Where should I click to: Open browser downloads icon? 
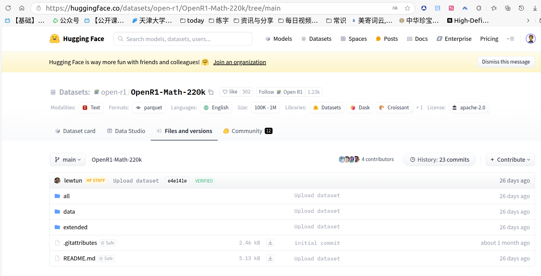[535, 8]
